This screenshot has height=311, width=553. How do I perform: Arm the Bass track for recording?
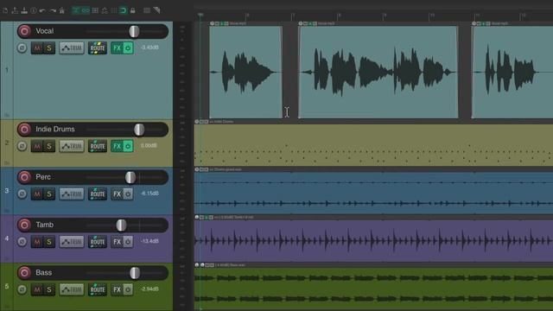tap(24, 273)
